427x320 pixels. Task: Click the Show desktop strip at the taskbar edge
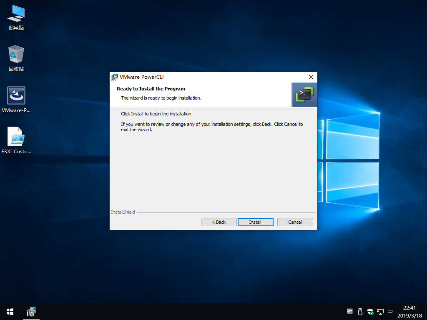point(426,312)
